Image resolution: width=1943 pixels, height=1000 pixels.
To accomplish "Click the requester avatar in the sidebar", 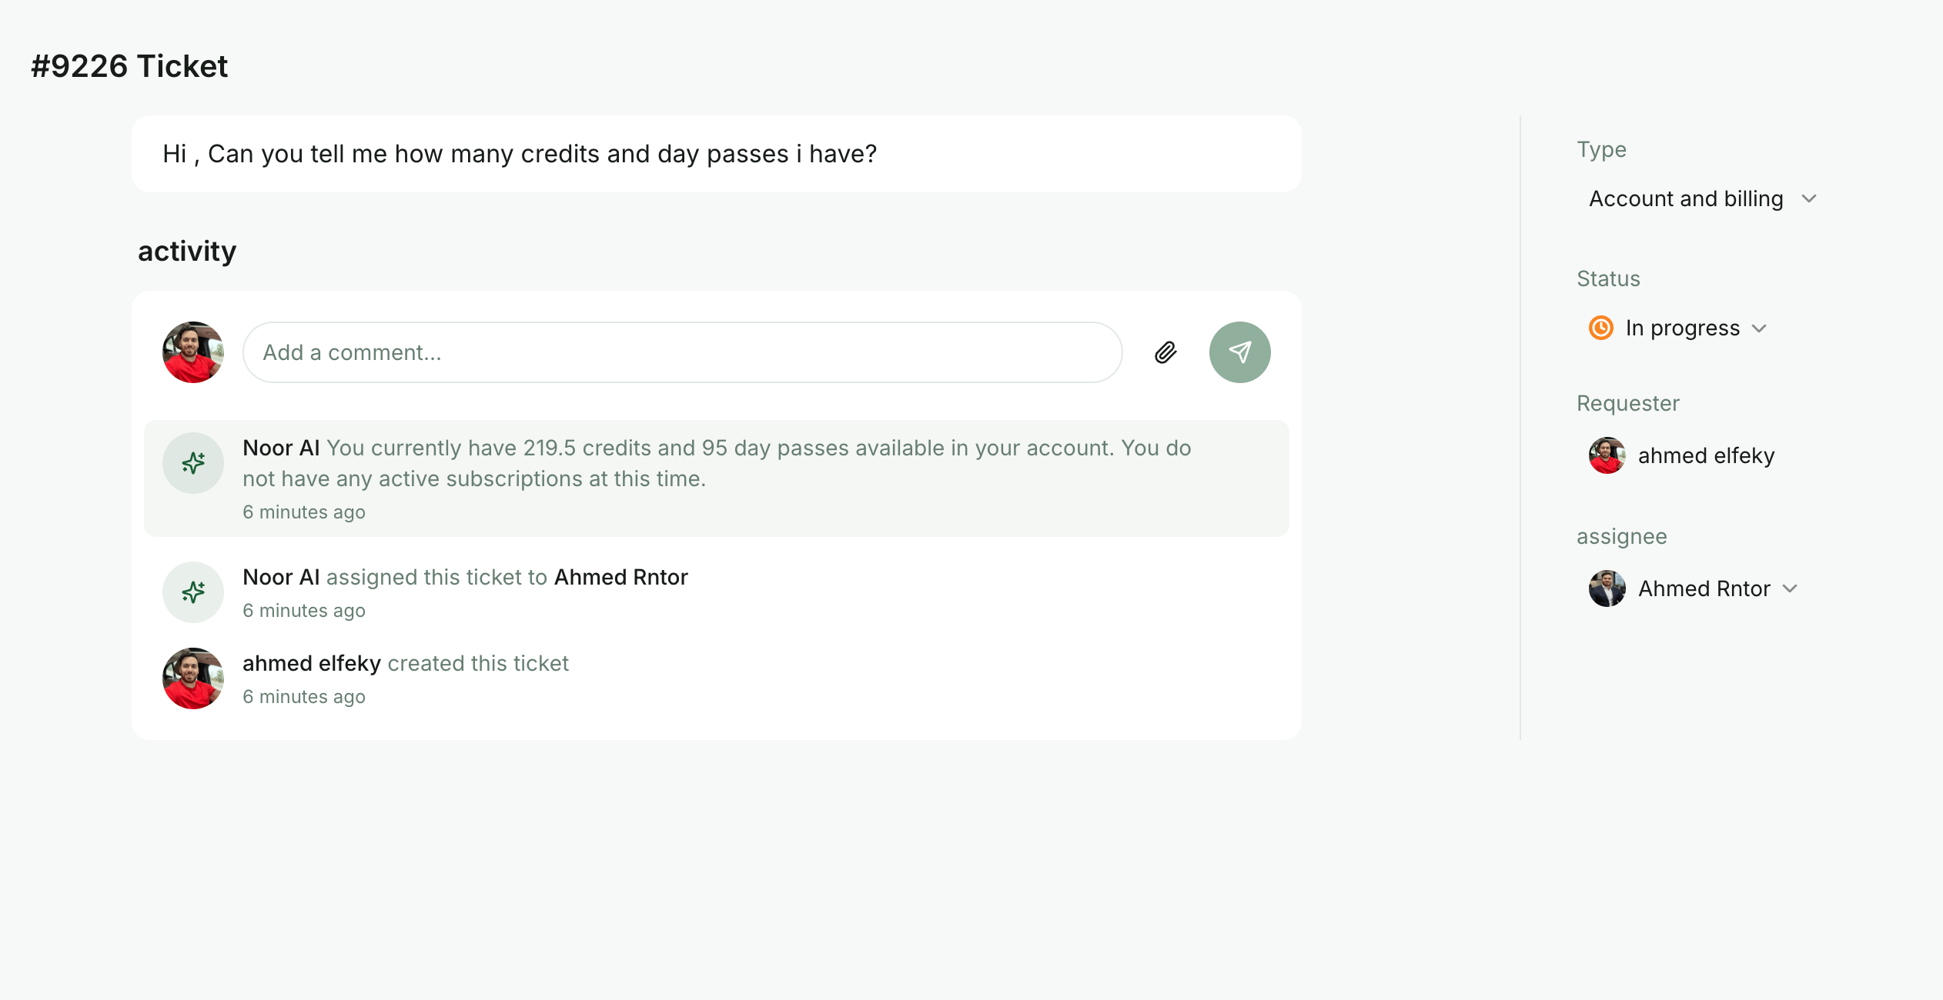I will (x=1607, y=455).
